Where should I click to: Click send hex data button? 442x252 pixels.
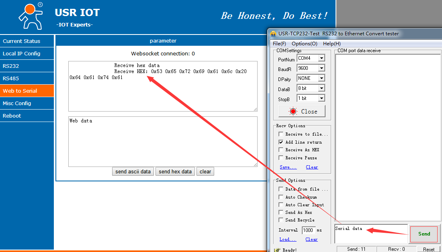point(175,171)
